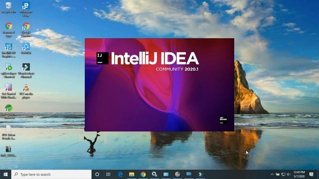Screen dimensions: 319x179
Task: Open the Intel HD Graphics desktop shortcut
Action: (x=8, y=50)
